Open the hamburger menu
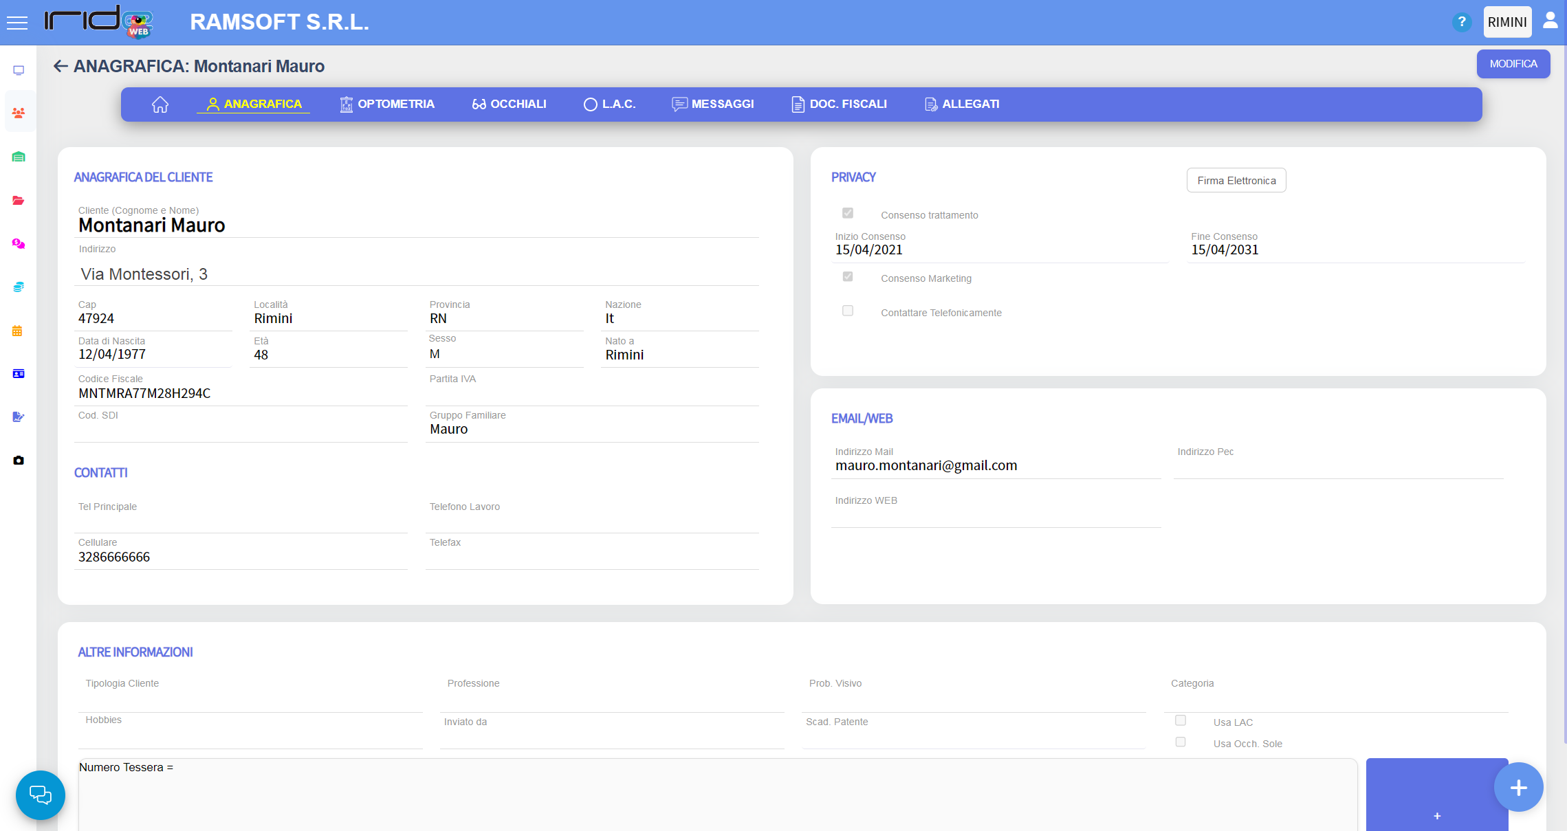 pos(17,23)
